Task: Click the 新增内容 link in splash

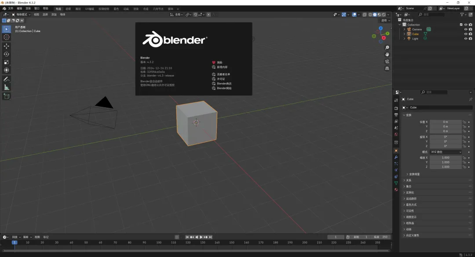Action: [x=222, y=67]
